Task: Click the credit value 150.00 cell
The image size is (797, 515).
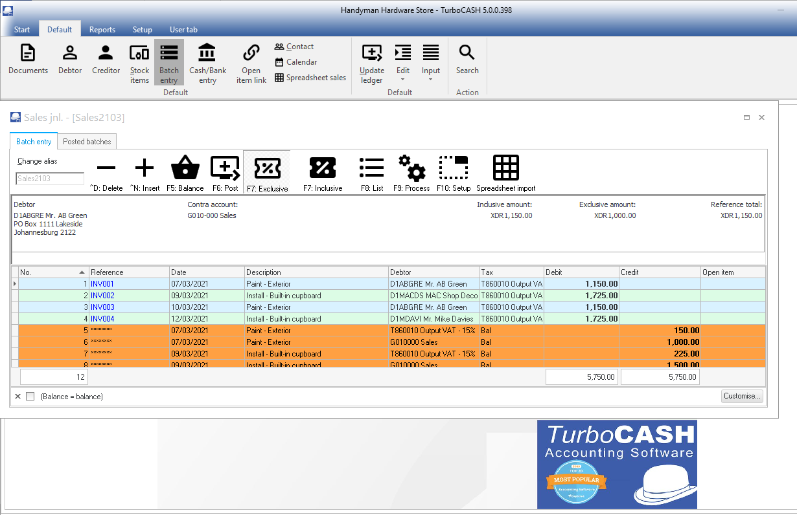Action: click(660, 331)
